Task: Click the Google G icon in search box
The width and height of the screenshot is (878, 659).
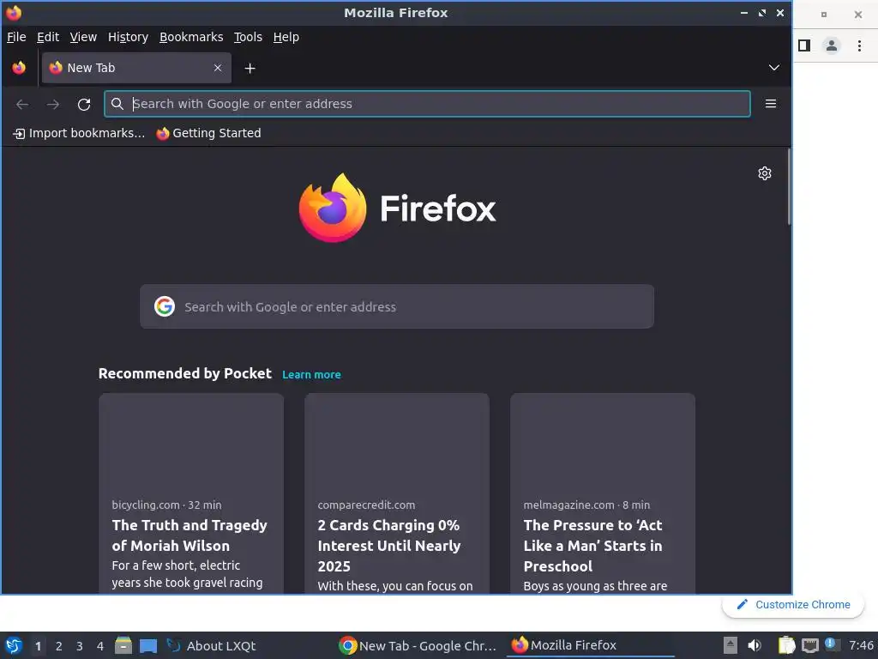Action: (x=165, y=306)
